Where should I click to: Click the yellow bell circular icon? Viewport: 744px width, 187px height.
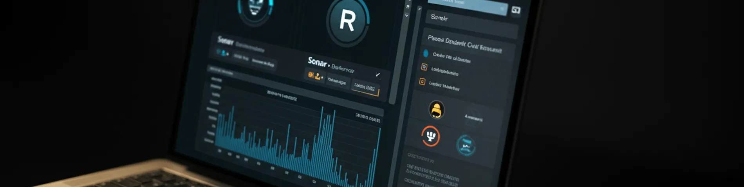coord(436,109)
